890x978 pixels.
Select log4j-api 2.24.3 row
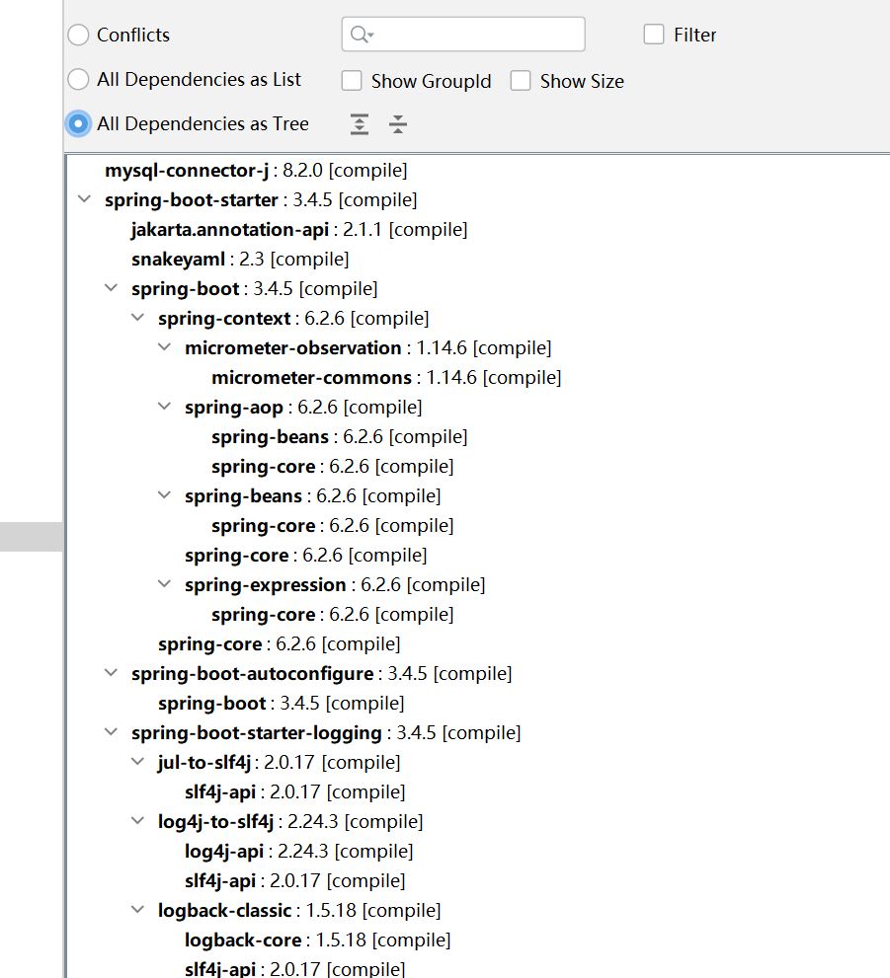298,852
